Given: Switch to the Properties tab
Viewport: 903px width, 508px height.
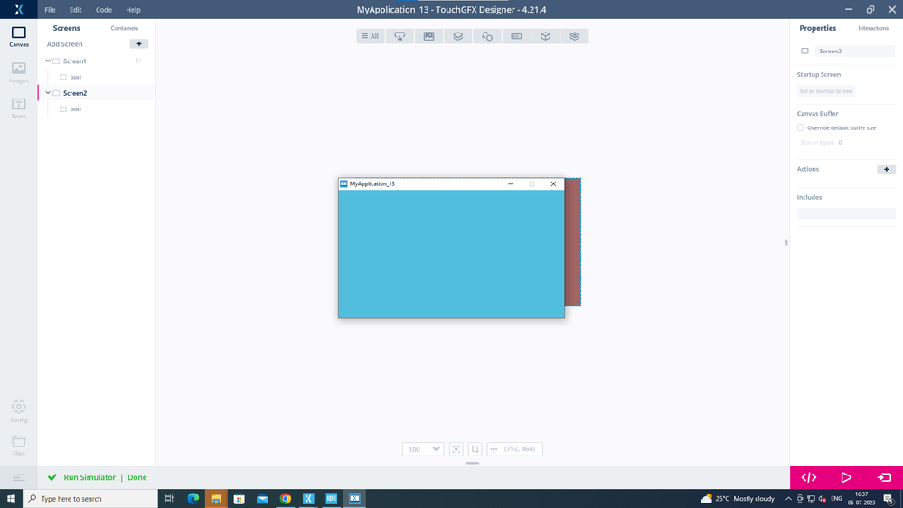Looking at the screenshot, I should [x=817, y=28].
